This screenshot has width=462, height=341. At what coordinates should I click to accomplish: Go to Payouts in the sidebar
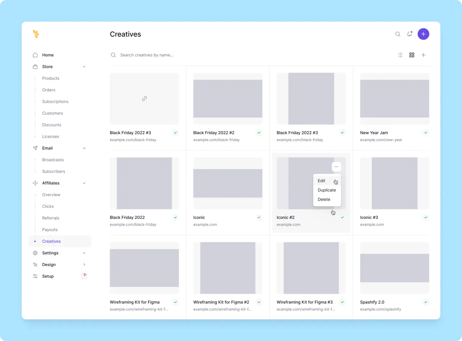pos(50,230)
